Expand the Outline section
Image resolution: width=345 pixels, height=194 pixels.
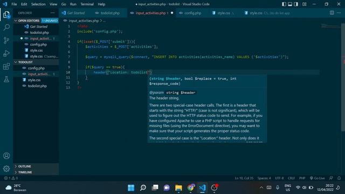point(36,167)
